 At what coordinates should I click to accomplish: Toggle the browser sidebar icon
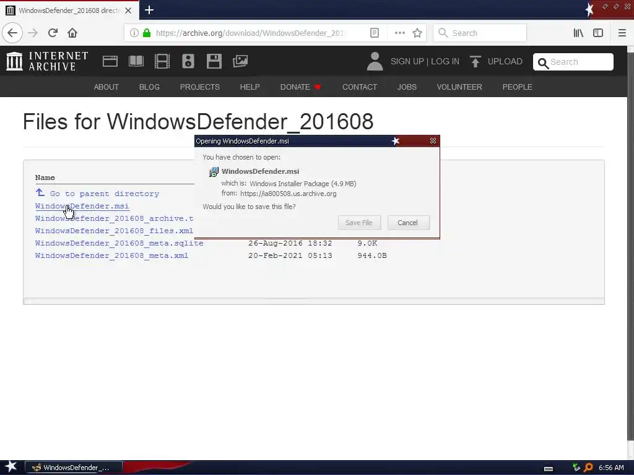tap(598, 33)
